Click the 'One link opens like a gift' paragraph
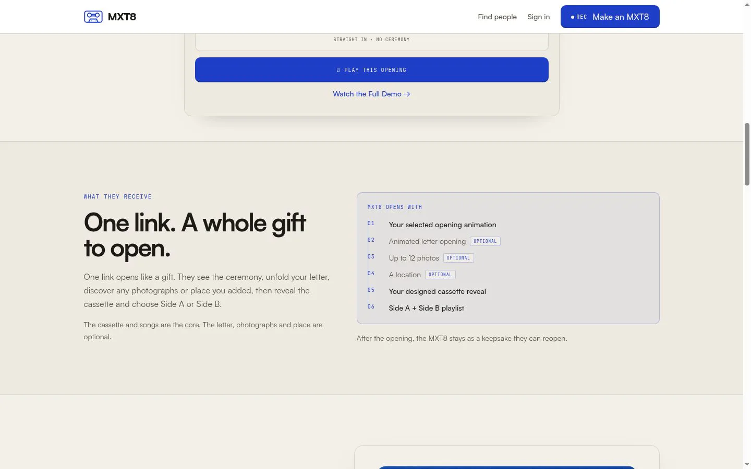Screen dimensions: 751x469 pyautogui.click(x=207, y=290)
